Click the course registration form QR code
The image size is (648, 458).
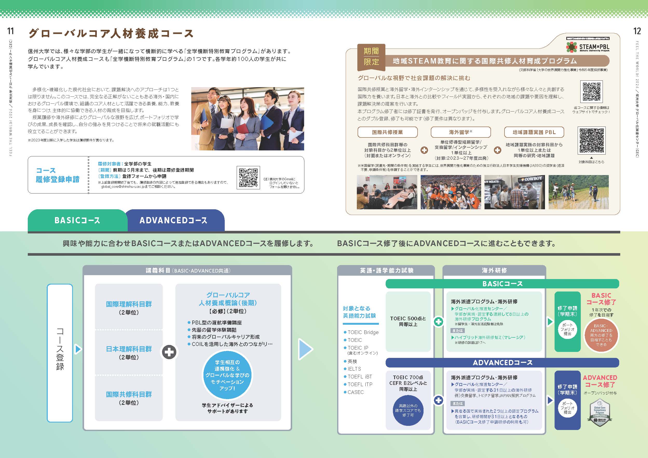(x=248, y=177)
